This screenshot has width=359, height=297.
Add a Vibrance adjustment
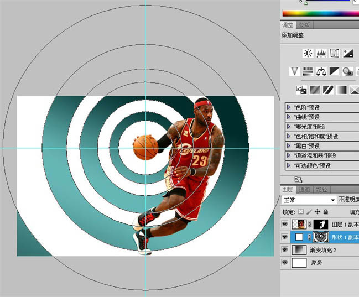point(295,71)
